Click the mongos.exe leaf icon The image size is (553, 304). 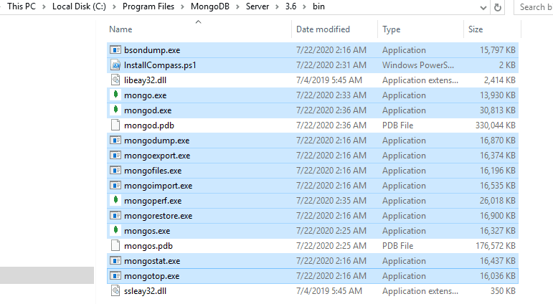[x=115, y=231]
